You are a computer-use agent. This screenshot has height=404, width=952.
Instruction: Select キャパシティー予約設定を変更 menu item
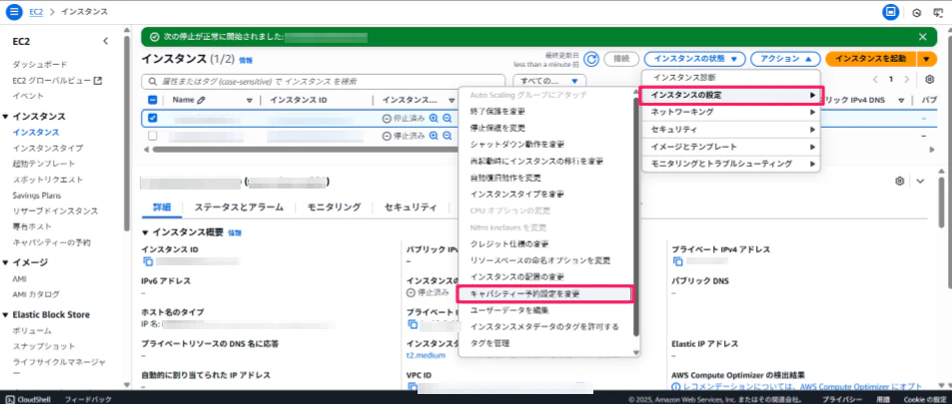tap(544, 293)
